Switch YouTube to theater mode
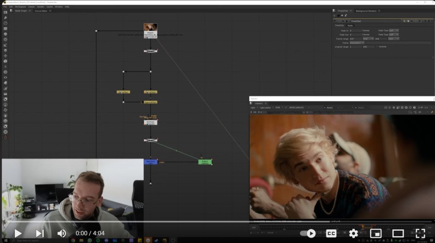Viewport: 435px width, 243px height. (398, 234)
